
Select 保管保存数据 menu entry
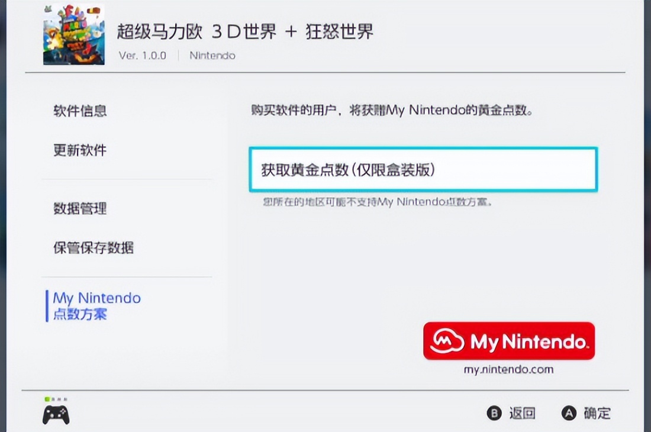(94, 248)
